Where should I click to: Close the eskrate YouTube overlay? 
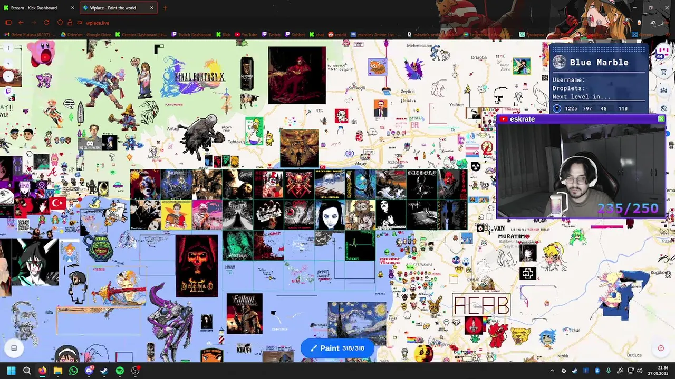[661, 119]
